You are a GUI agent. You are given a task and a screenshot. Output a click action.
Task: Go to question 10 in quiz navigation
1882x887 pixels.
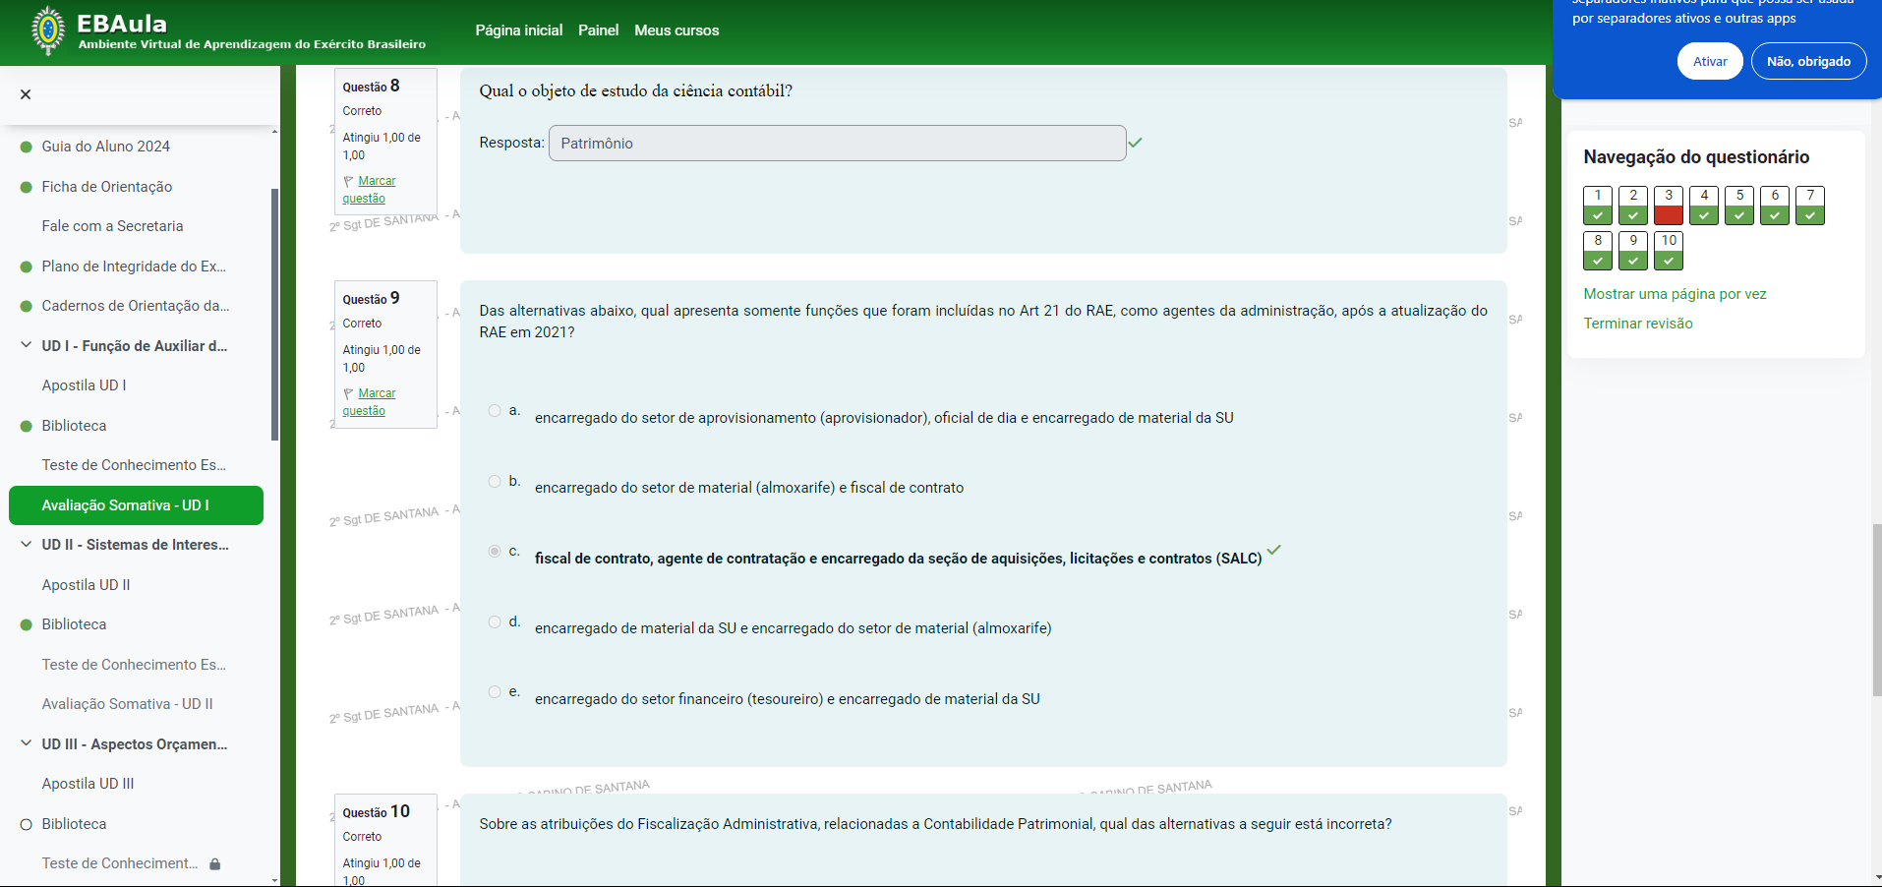[1668, 250]
